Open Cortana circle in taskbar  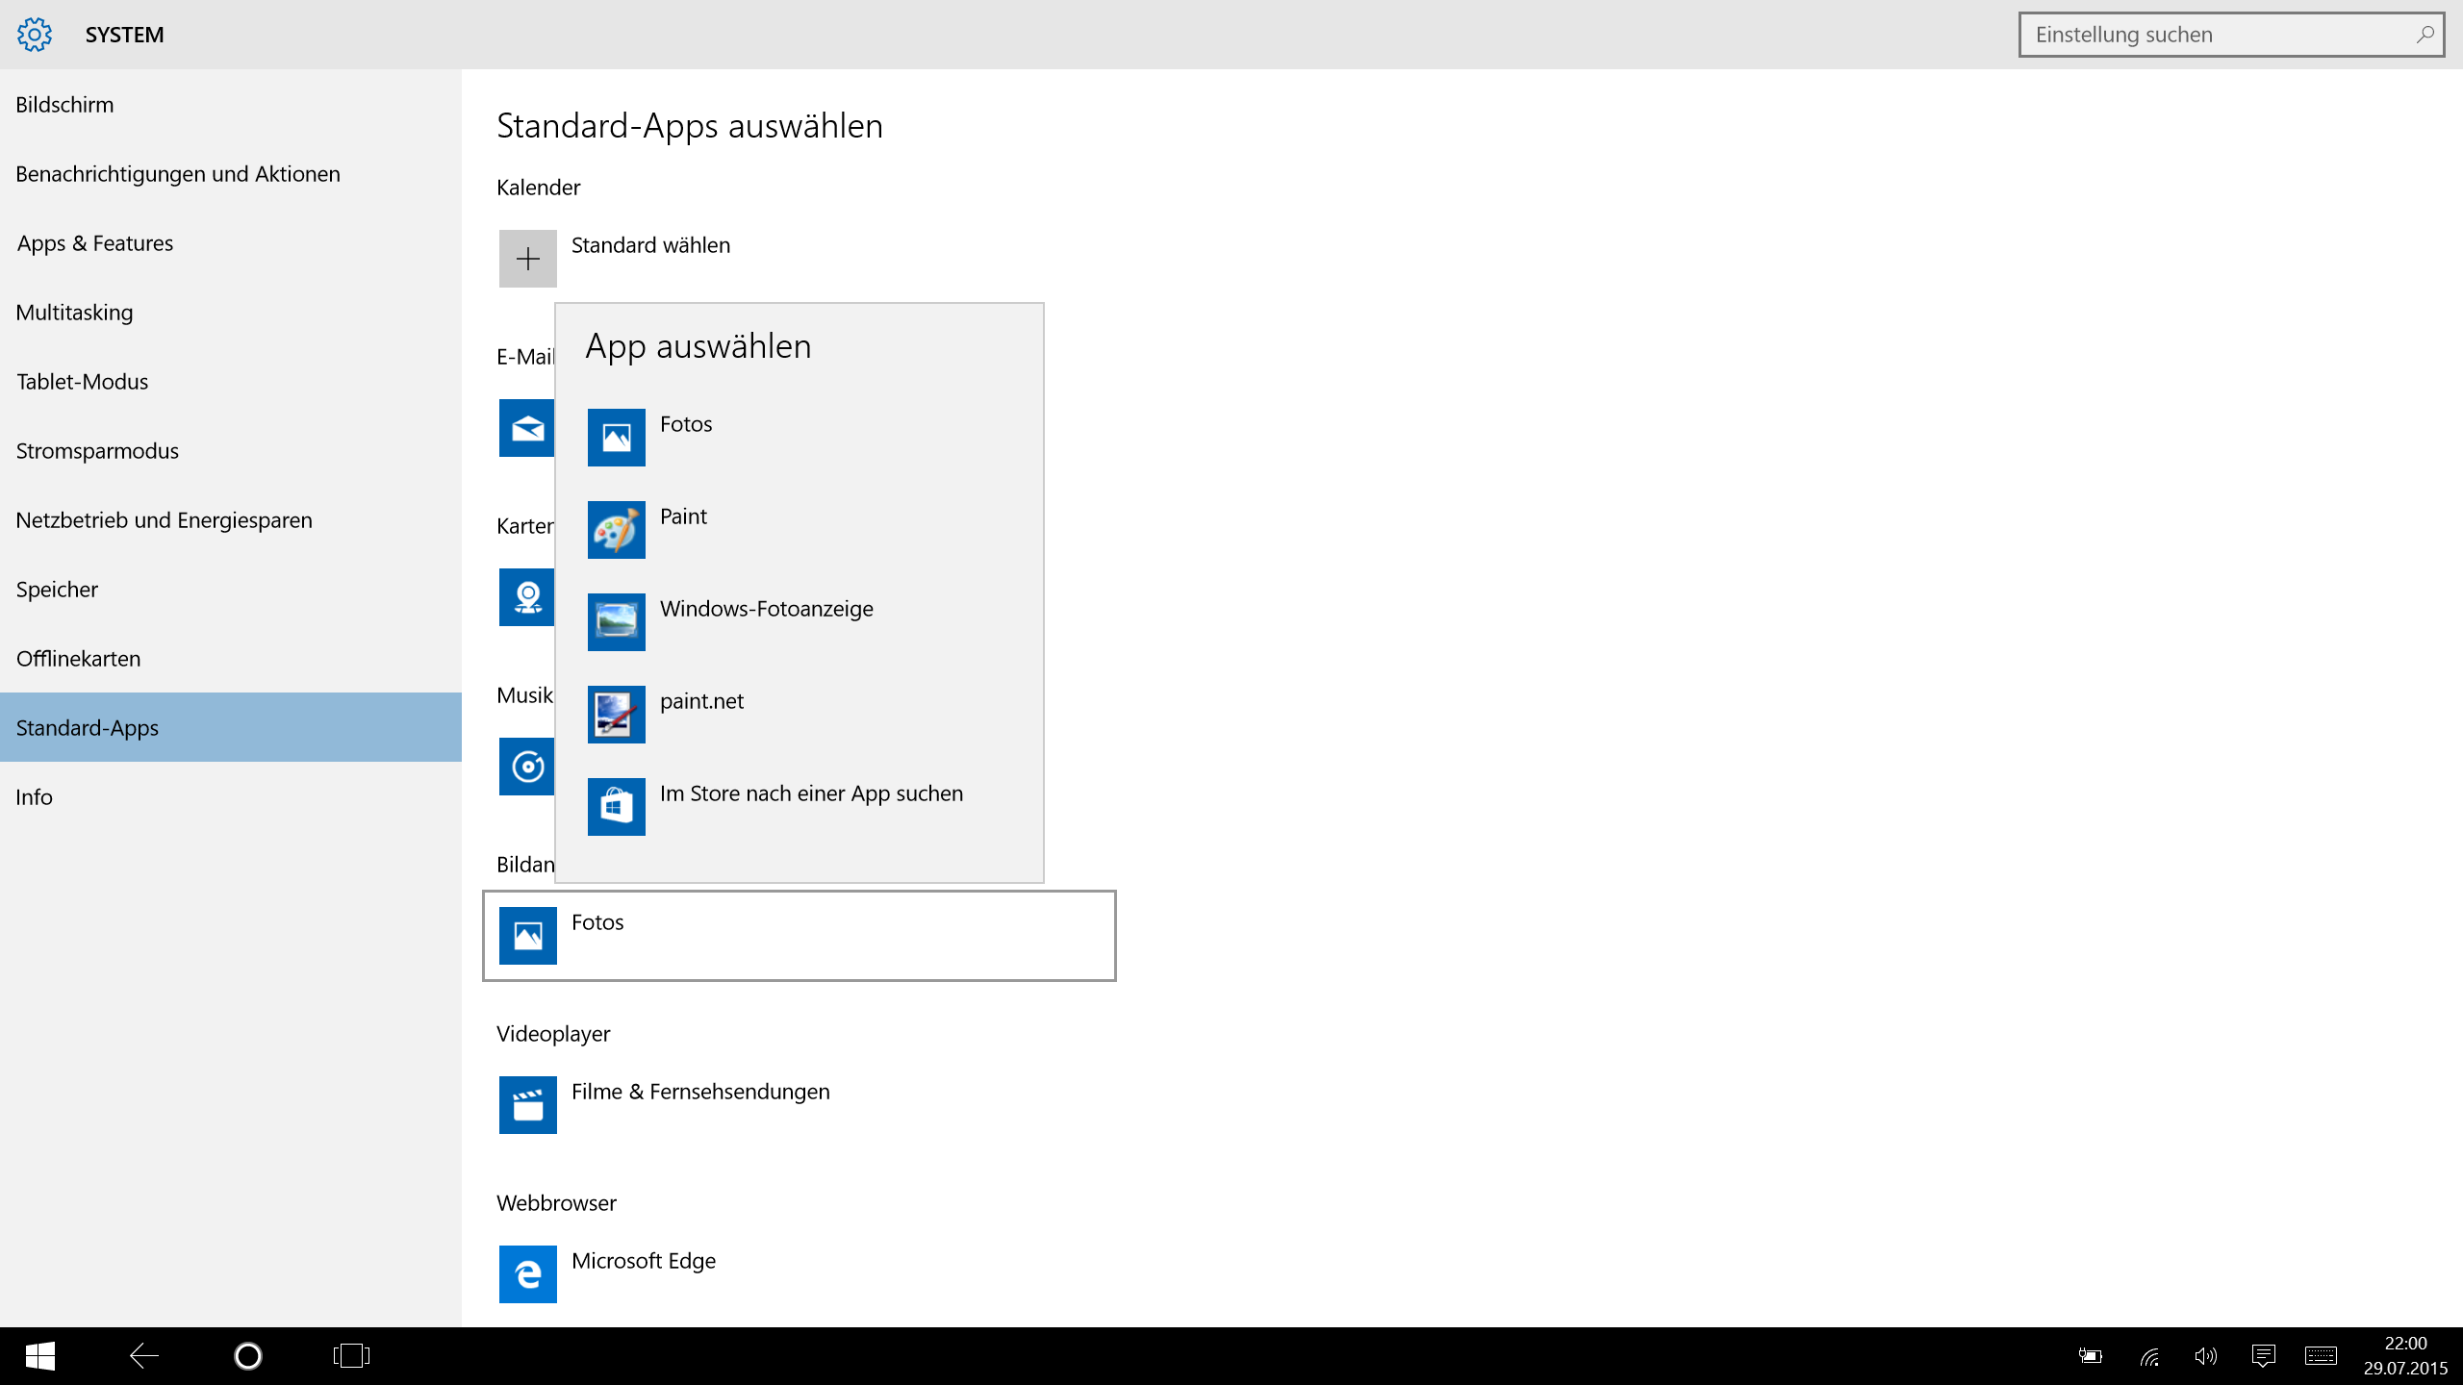tap(247, 1356)
